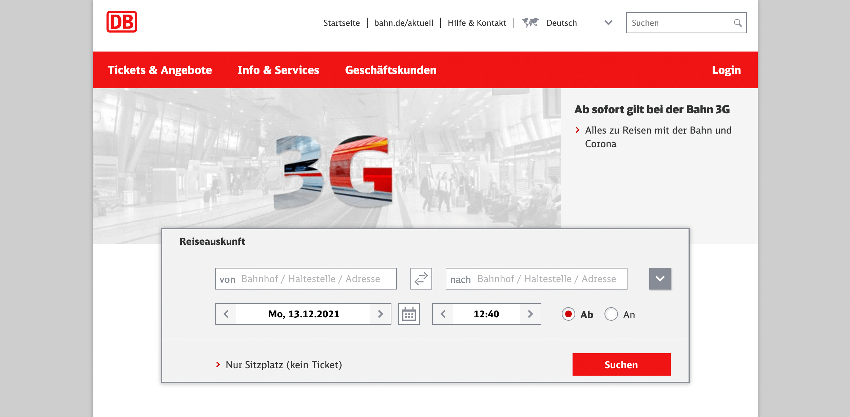Go to the next date
Screen dimensions: 850x417
[380, 314]
